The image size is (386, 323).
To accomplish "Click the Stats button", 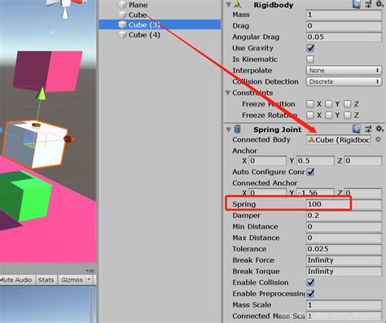I will click(46, 280).
